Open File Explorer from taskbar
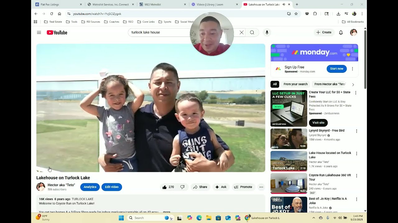The image size is (398, 223). coord(209,218)
